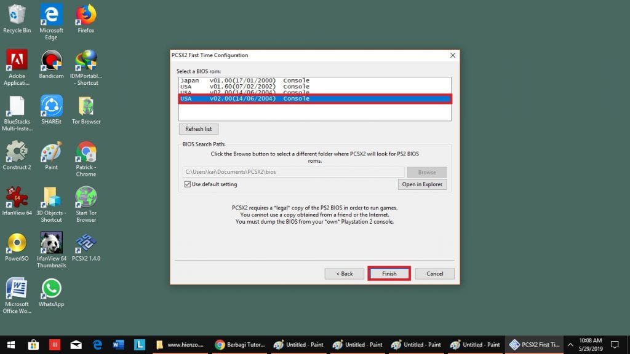Open Word from the taskbar
The width and height of the screenshot is (630, 354).
point(119,344)
